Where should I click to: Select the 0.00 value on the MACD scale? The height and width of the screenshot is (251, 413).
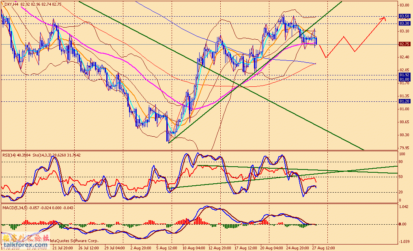click(403, 224)
